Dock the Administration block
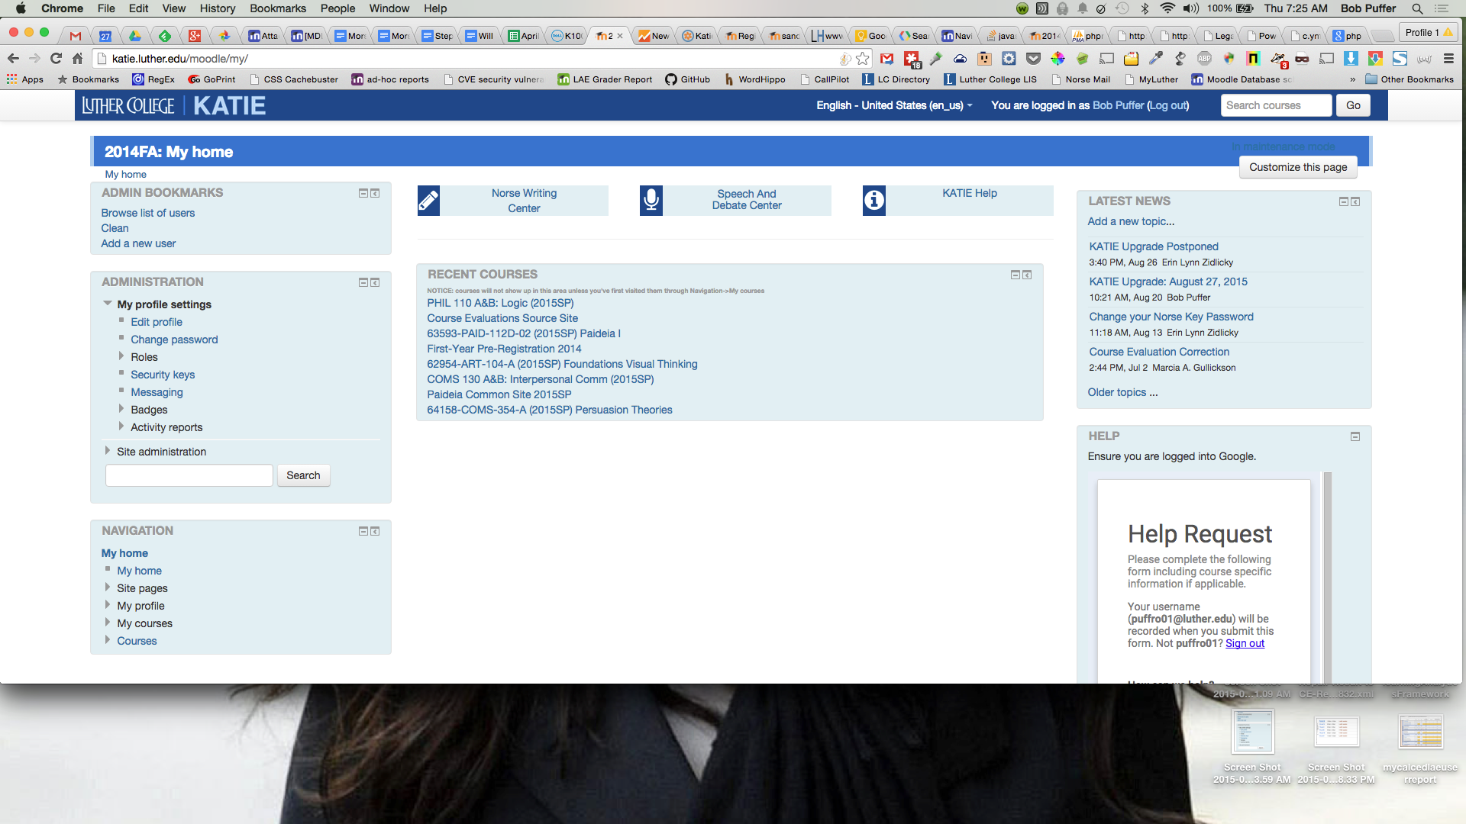Viewport: 1466px width, 824px height. pos(375,283)
